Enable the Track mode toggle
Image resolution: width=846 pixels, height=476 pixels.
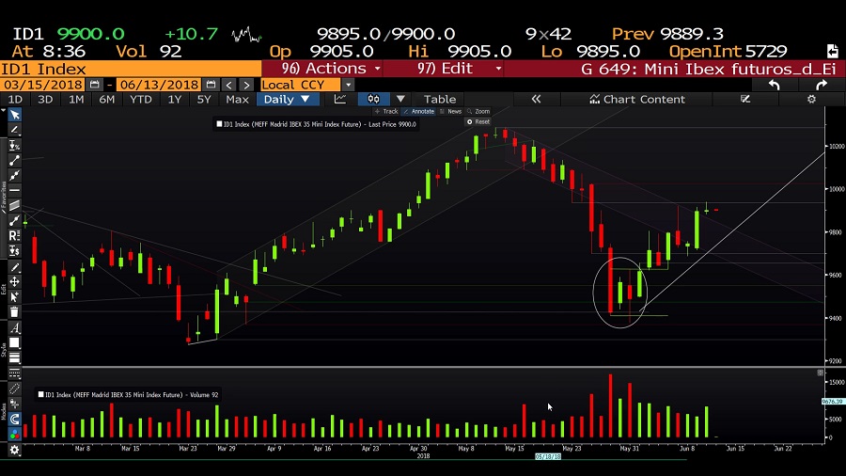coord(386,111)
